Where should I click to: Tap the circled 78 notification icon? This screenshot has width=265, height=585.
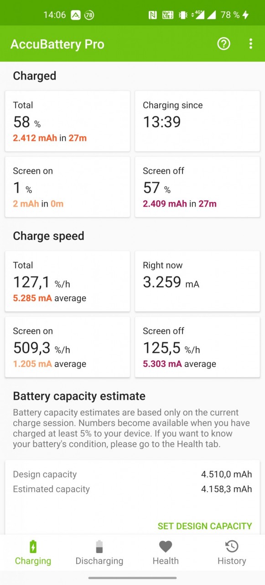click(89, 15)
